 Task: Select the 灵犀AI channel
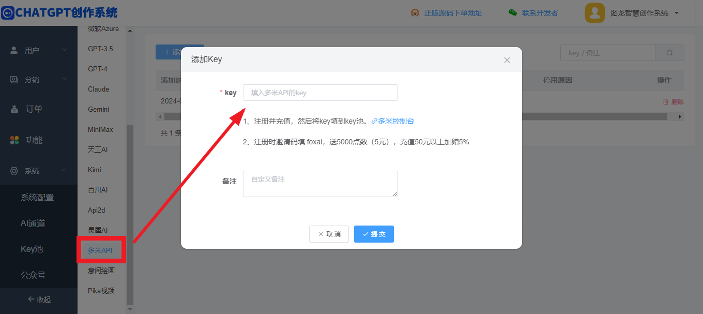click(x=98, y=230)
